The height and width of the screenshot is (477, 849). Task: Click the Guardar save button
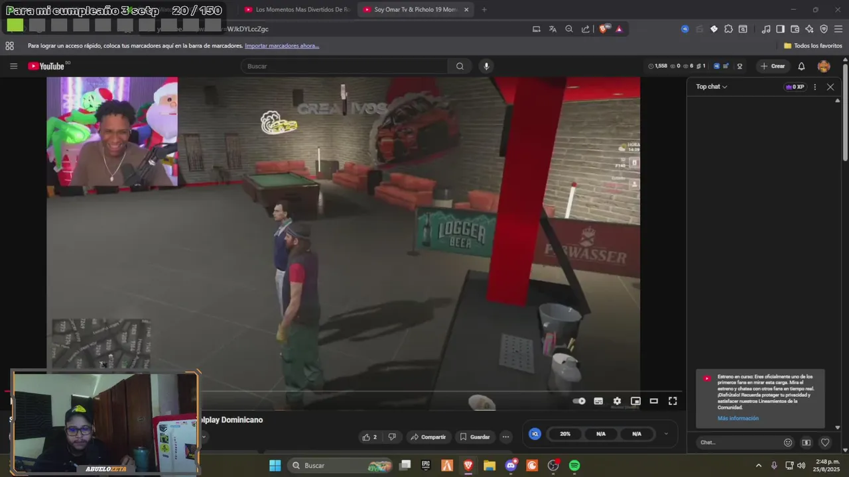(x=475, y=437)
